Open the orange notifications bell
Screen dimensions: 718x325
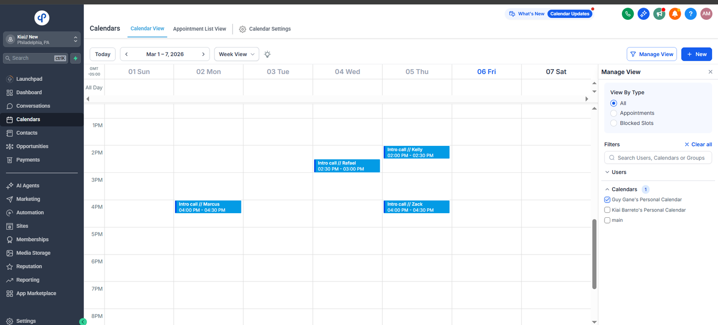tap(675, 14)
